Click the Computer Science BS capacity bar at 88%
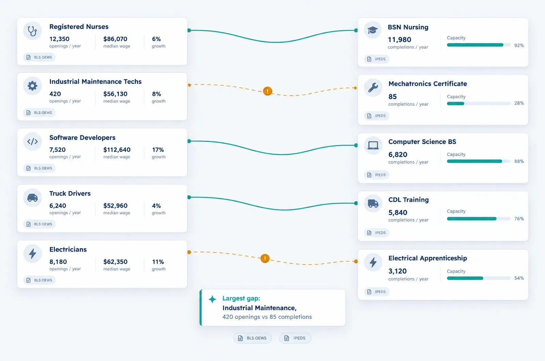 point(479,161)
